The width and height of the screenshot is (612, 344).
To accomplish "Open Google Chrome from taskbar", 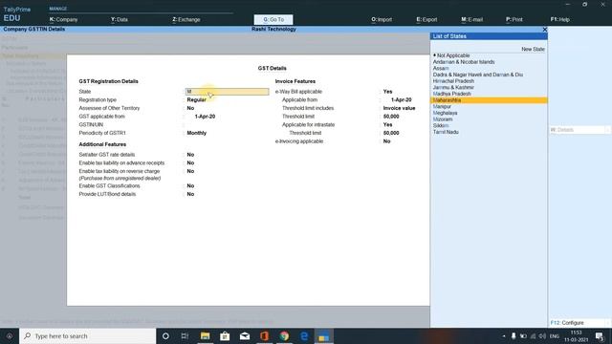I will (284, 336).
